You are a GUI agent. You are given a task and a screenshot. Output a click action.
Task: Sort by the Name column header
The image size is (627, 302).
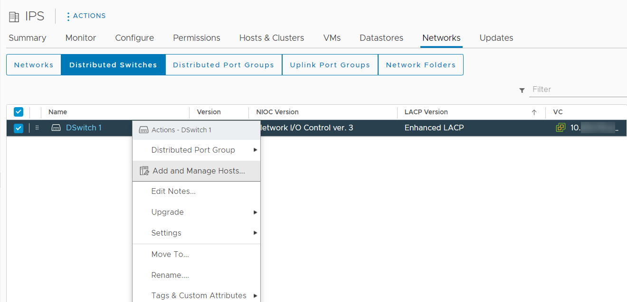pos(57,112)
